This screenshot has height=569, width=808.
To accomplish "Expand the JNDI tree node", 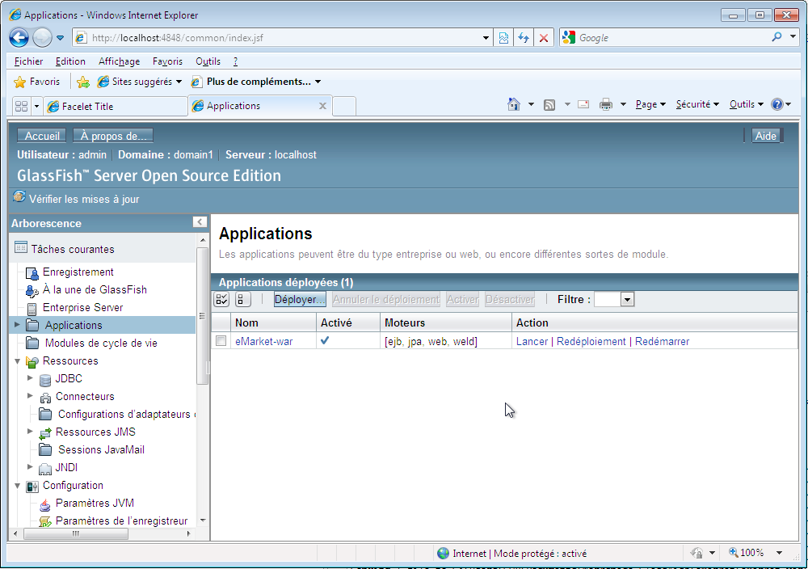I will coord(30,467).
